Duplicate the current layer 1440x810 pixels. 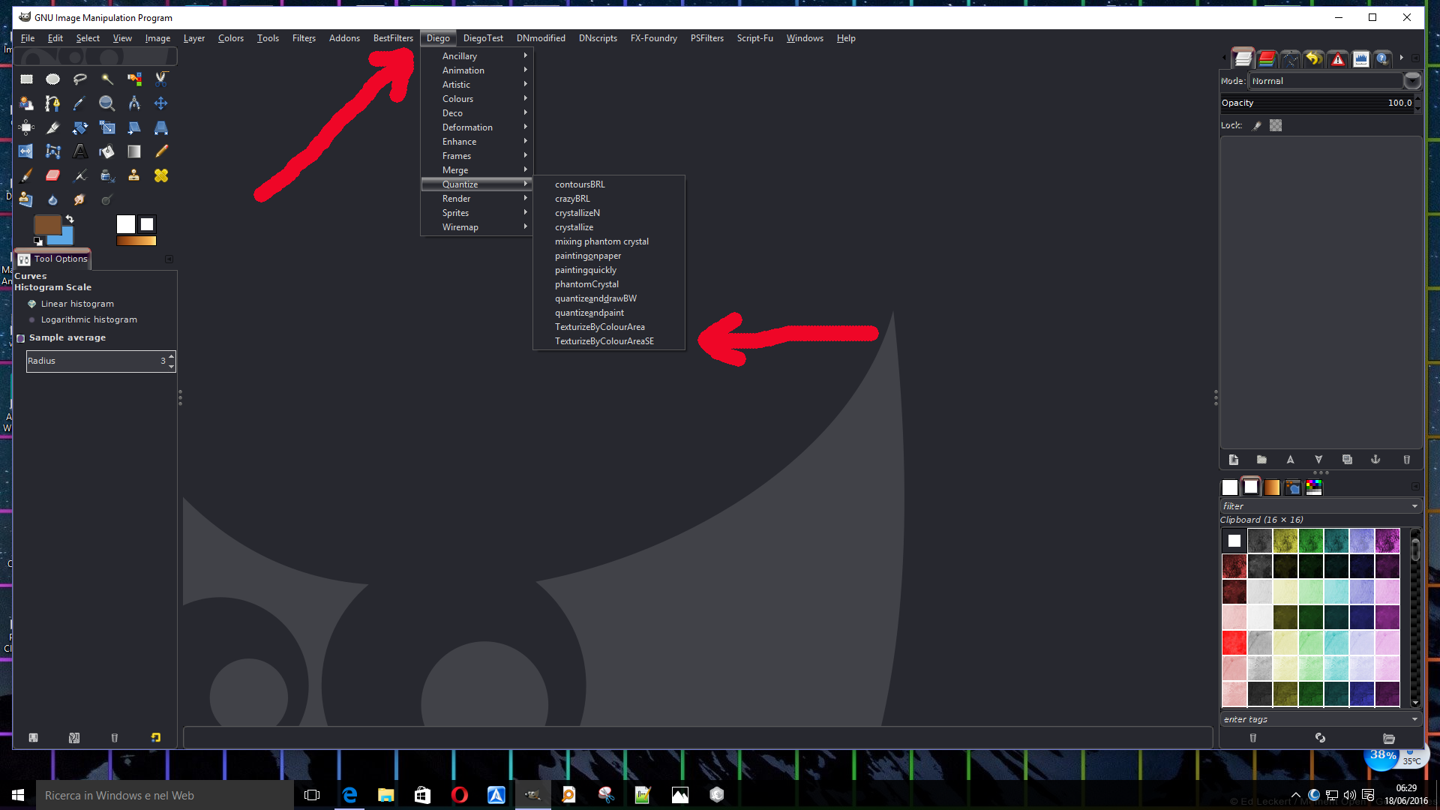coord(1347,460)
